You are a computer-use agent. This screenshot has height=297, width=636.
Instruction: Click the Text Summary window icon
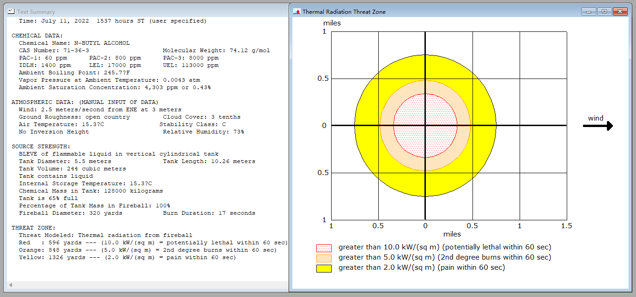pos(11,12)
